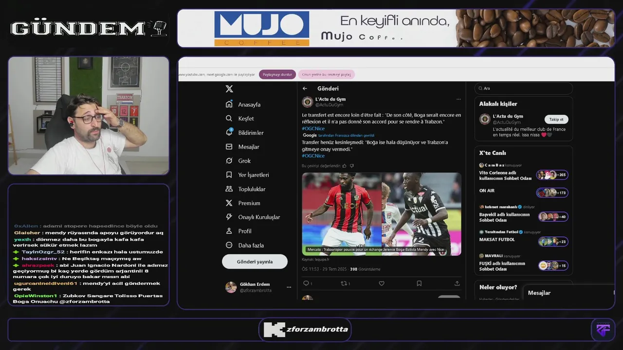Click the Premium X icon
Image resolution: width=623 pixels, height=350 pixels.
point(229,203)
